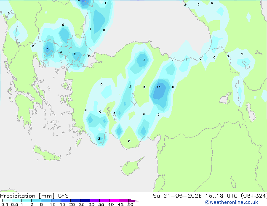Select the 1–2 mm legend color swatch
This screenshot has width=267, height=206.
(27, 201)
